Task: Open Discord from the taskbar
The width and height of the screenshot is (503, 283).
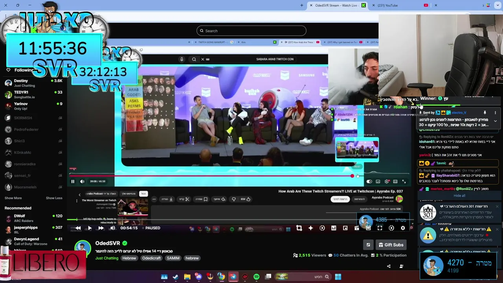Action: pos(198,277)
